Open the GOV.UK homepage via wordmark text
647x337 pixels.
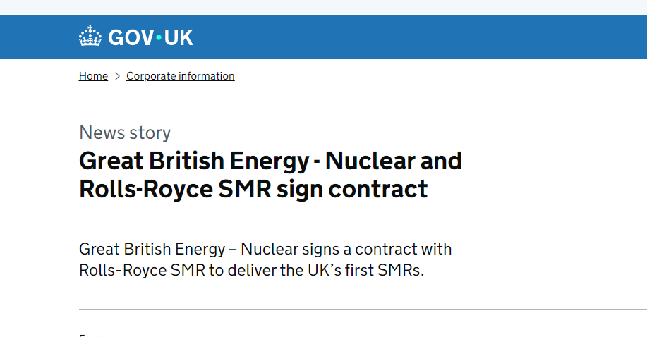150,37
